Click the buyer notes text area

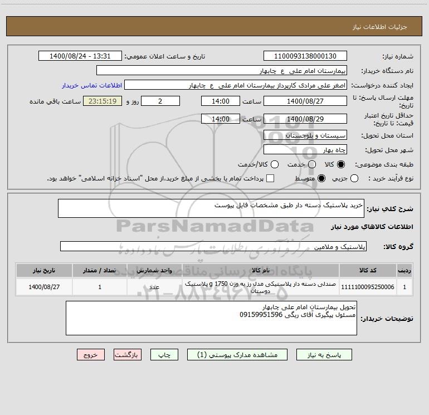click(211, 318)
